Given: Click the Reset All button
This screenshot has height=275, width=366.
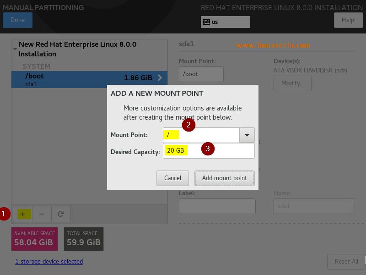Looking at the screenshot, I should (346, 261).
